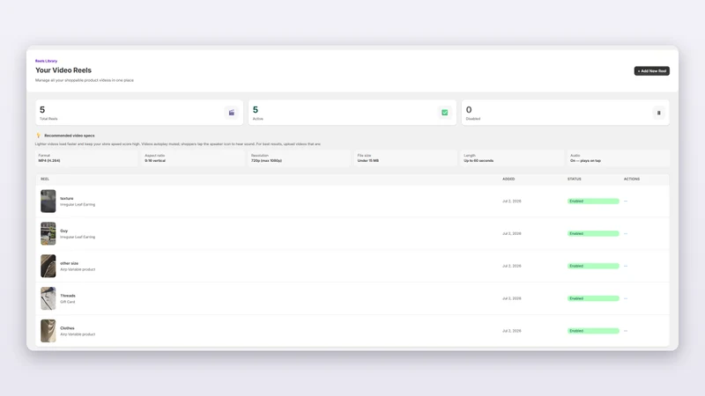Click the icon in the Disabled card
Viewport: 705px width, 396px height.
(x=658, y=113)
